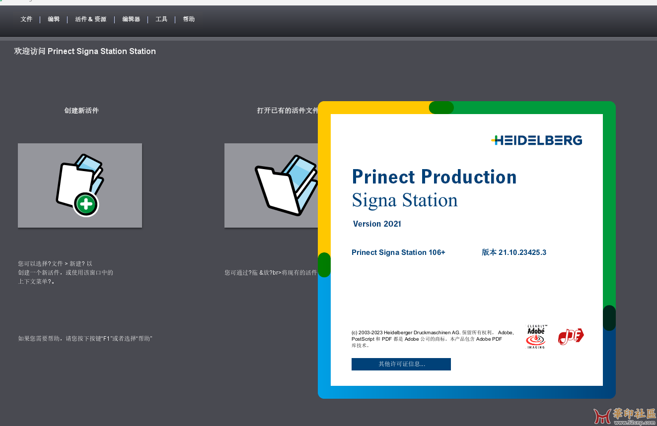Open the 编辑器 menu

click(131, 19)
